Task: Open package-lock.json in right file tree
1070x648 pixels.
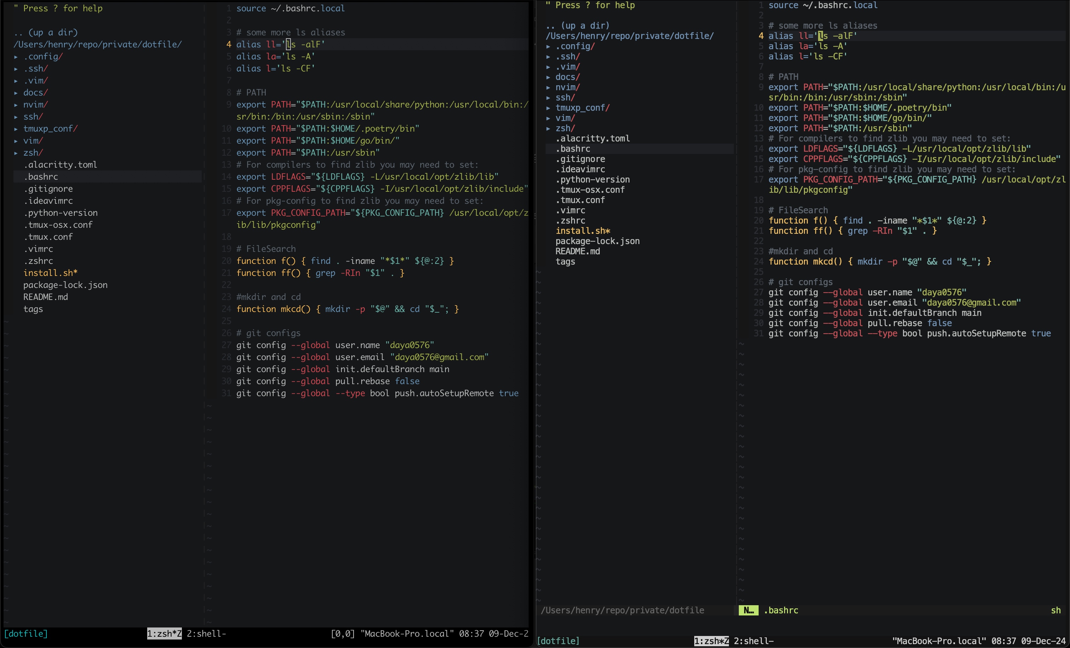Action: click(597, 241)
